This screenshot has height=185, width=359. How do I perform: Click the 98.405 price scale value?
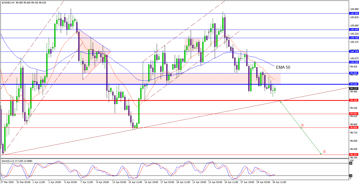354,149
